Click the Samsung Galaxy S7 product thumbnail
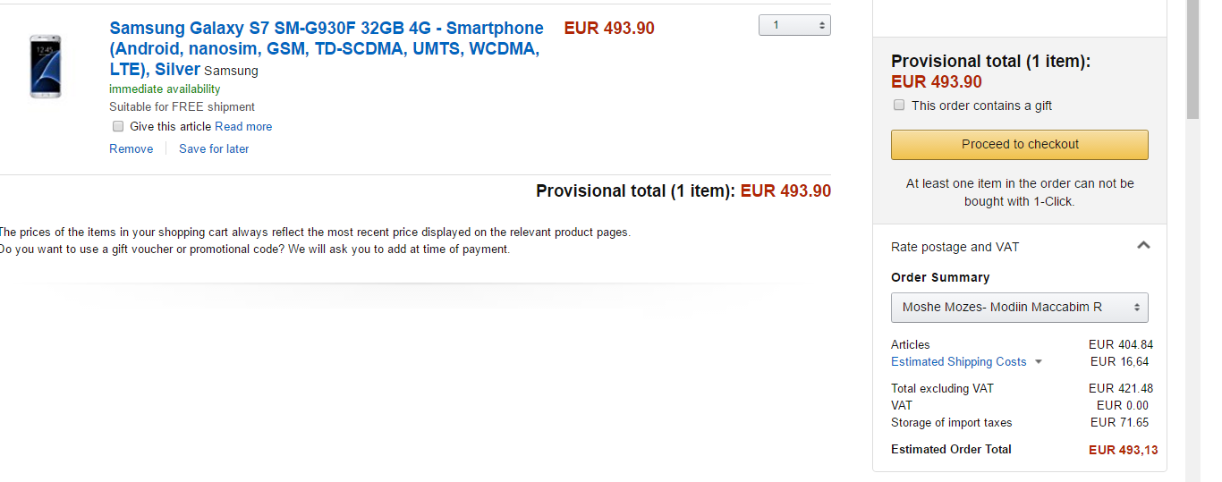 point(45,66)
